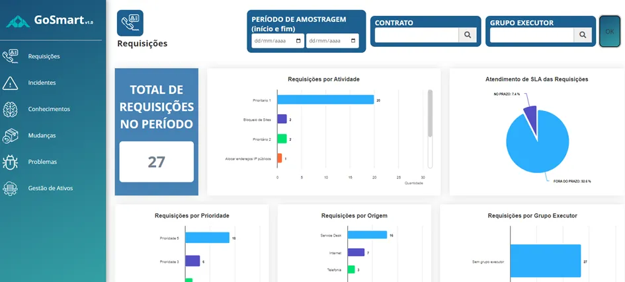This screenshot has width=625, height=282.
Task: Open the start date calendar picker icon
Action: pyautogui.click(x=298, y=40)
